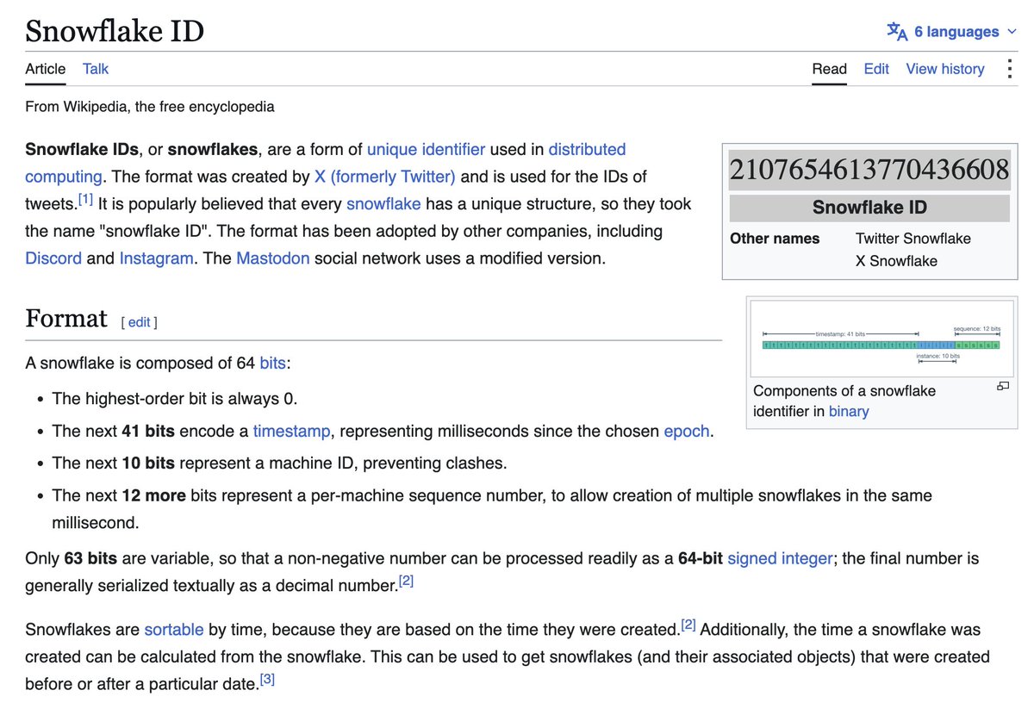Follow the 'epoch' link
The width and height of the screenshot is (1034, 709).
[687, 431]
